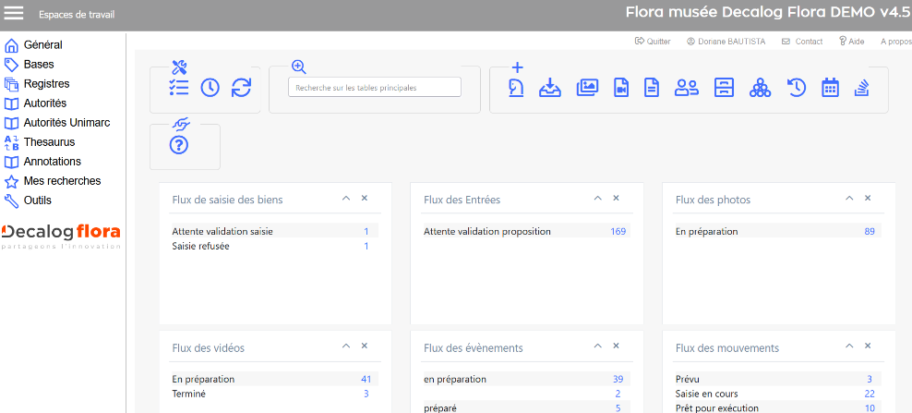Image resolution: width=912 pixels, height=413 pixels.
Task: Collapse the Flux des Entrées panel
Action: 598,199
